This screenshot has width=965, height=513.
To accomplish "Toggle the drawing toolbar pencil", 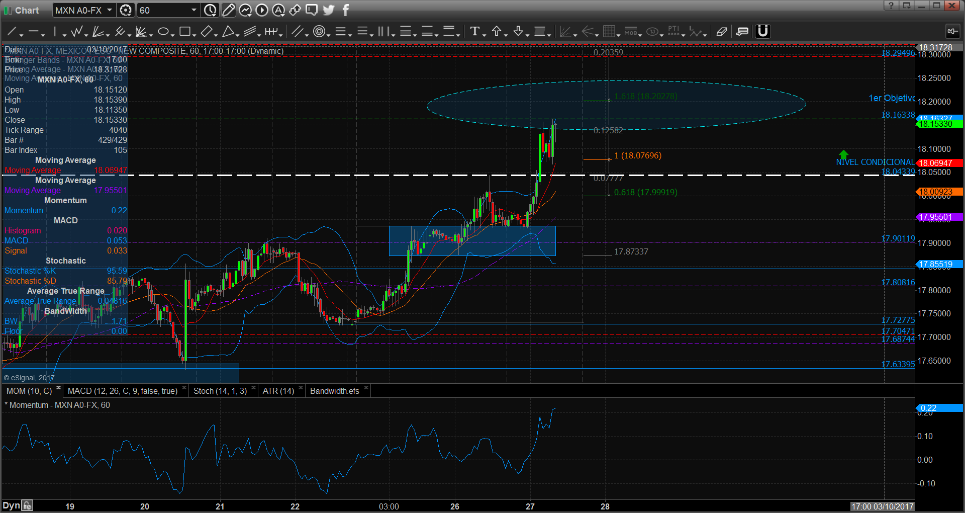I will (x=228, y=10).
